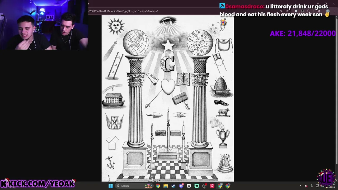This screenshot has width=338, height=190.
Task: Click the taskbar Search box
Action: [135, 186]
